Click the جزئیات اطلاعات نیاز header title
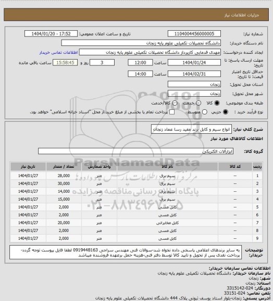The height and width of the screenshot is (301, 273). pos(242,15)
